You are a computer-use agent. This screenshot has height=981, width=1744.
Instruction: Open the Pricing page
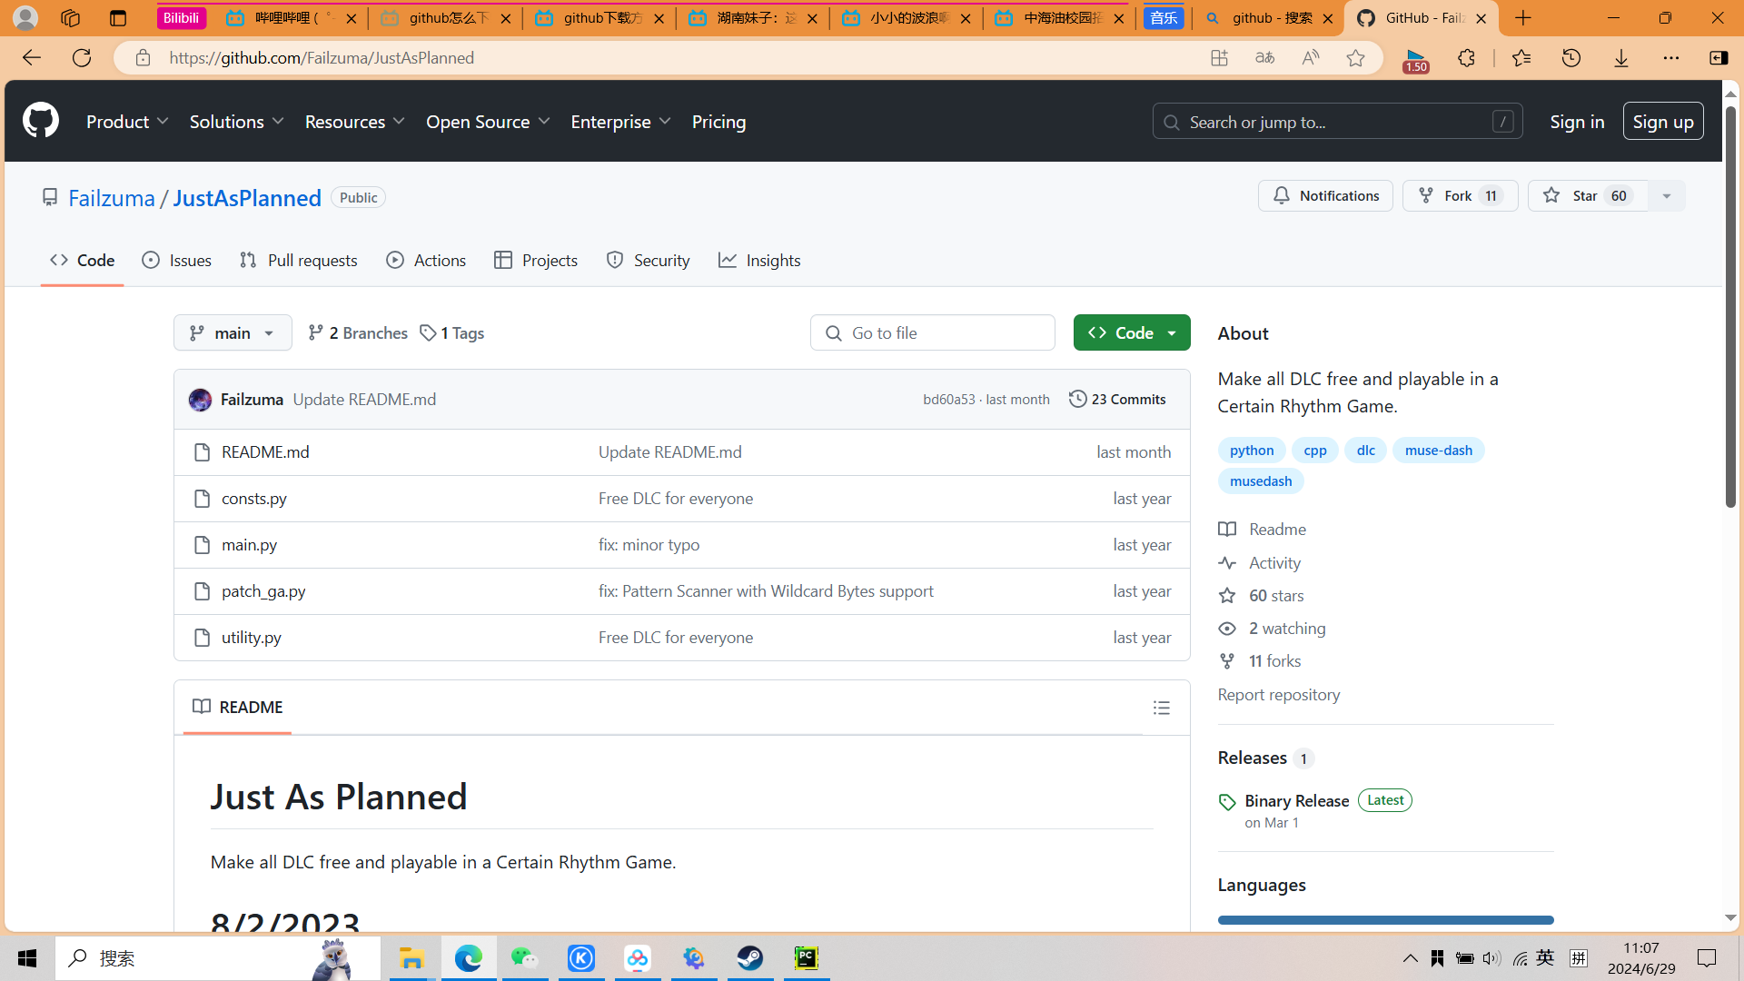coord(718,122)
